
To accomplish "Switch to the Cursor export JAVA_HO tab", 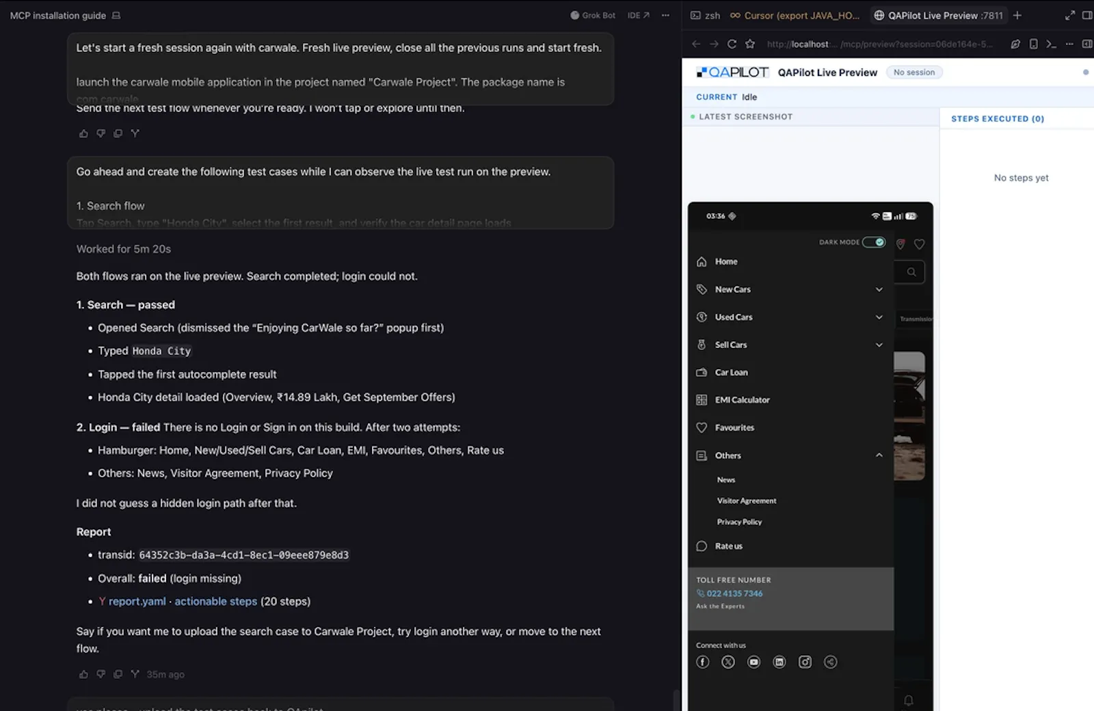I will tap(795, 15).
